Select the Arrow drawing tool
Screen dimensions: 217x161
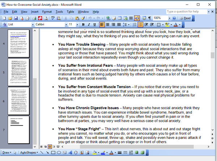(x=47, y=153)
